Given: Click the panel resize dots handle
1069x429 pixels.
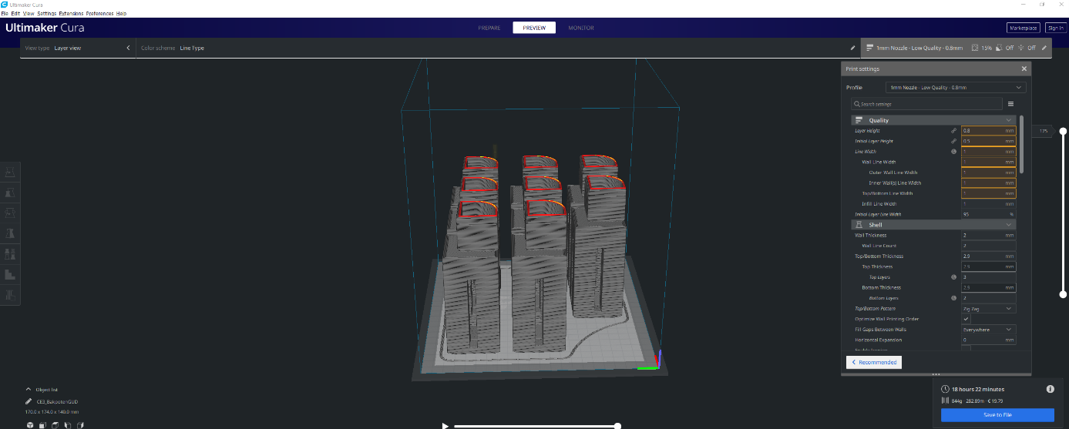Looking at the screenshot, I should (936, 374).
